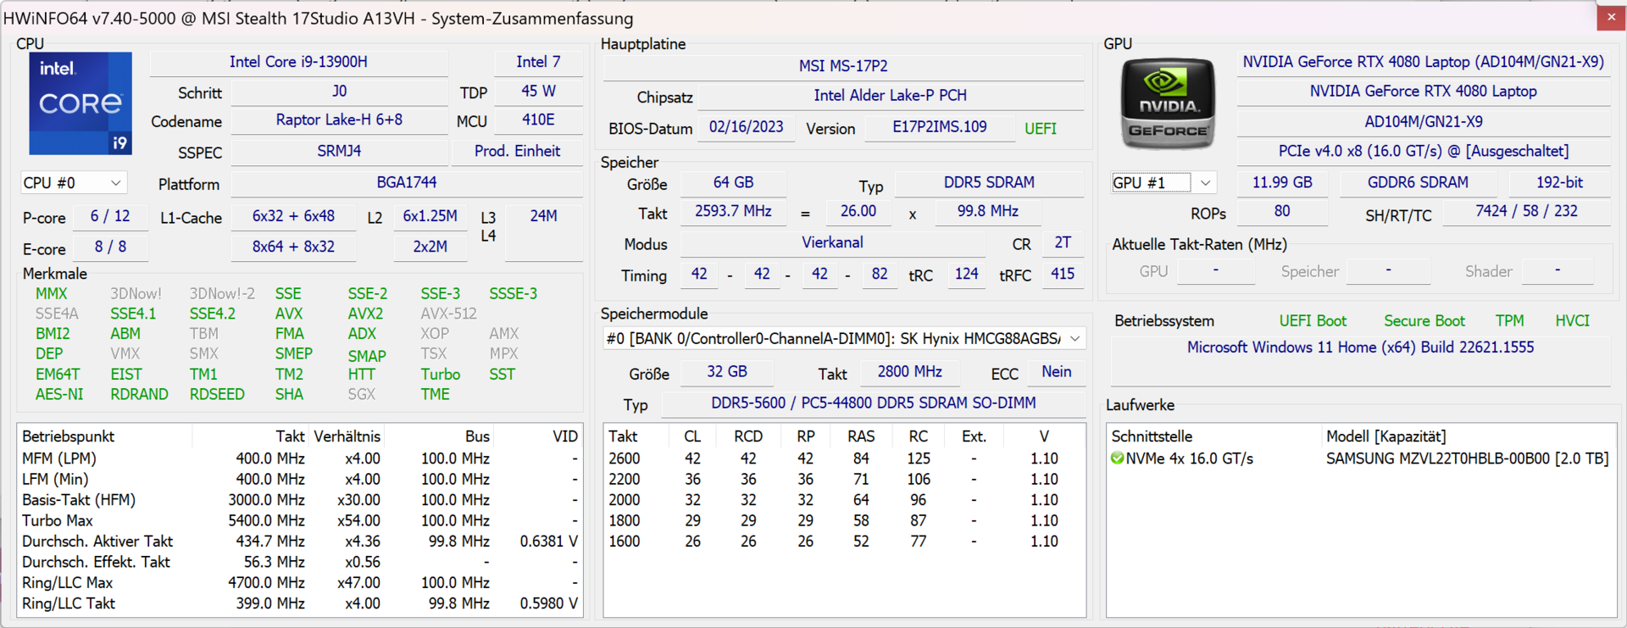The height and width of the screenshot is (628, 1627).
Task: Click the NVIDIA GeForce logo
Action: (1168, 103)
